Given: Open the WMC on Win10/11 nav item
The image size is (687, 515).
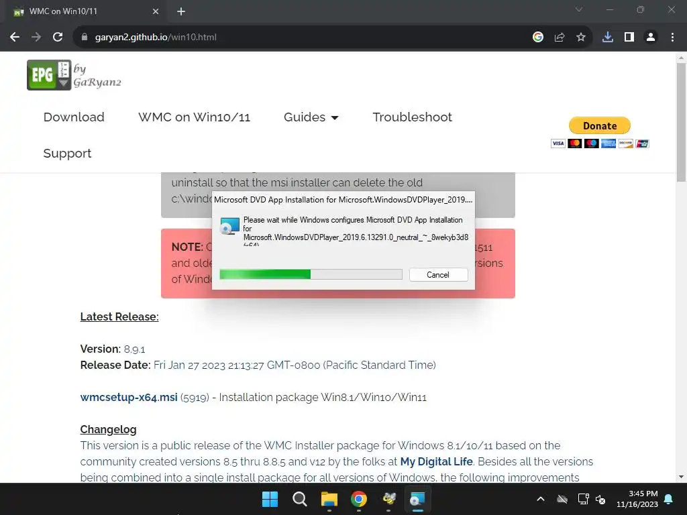Looking at the screenshot, I should click(x=194, y=117).
